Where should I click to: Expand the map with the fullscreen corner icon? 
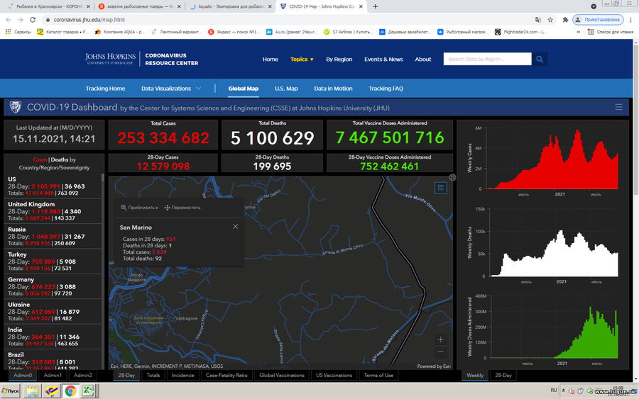point(452,177)
